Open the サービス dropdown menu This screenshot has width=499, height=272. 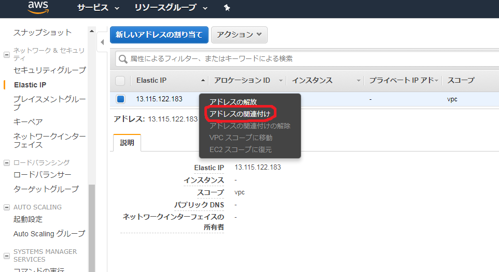pyautogui.click(x=98, y=8)
